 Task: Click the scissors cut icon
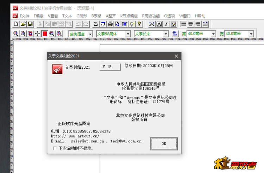40,24
